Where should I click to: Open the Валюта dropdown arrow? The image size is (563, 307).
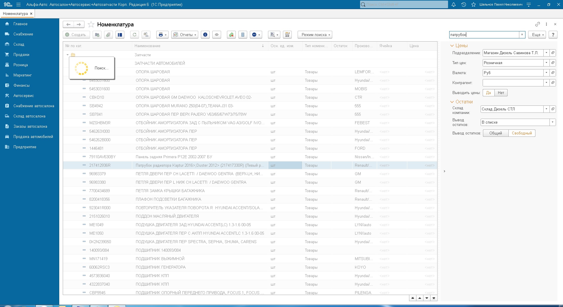[546, 73]
